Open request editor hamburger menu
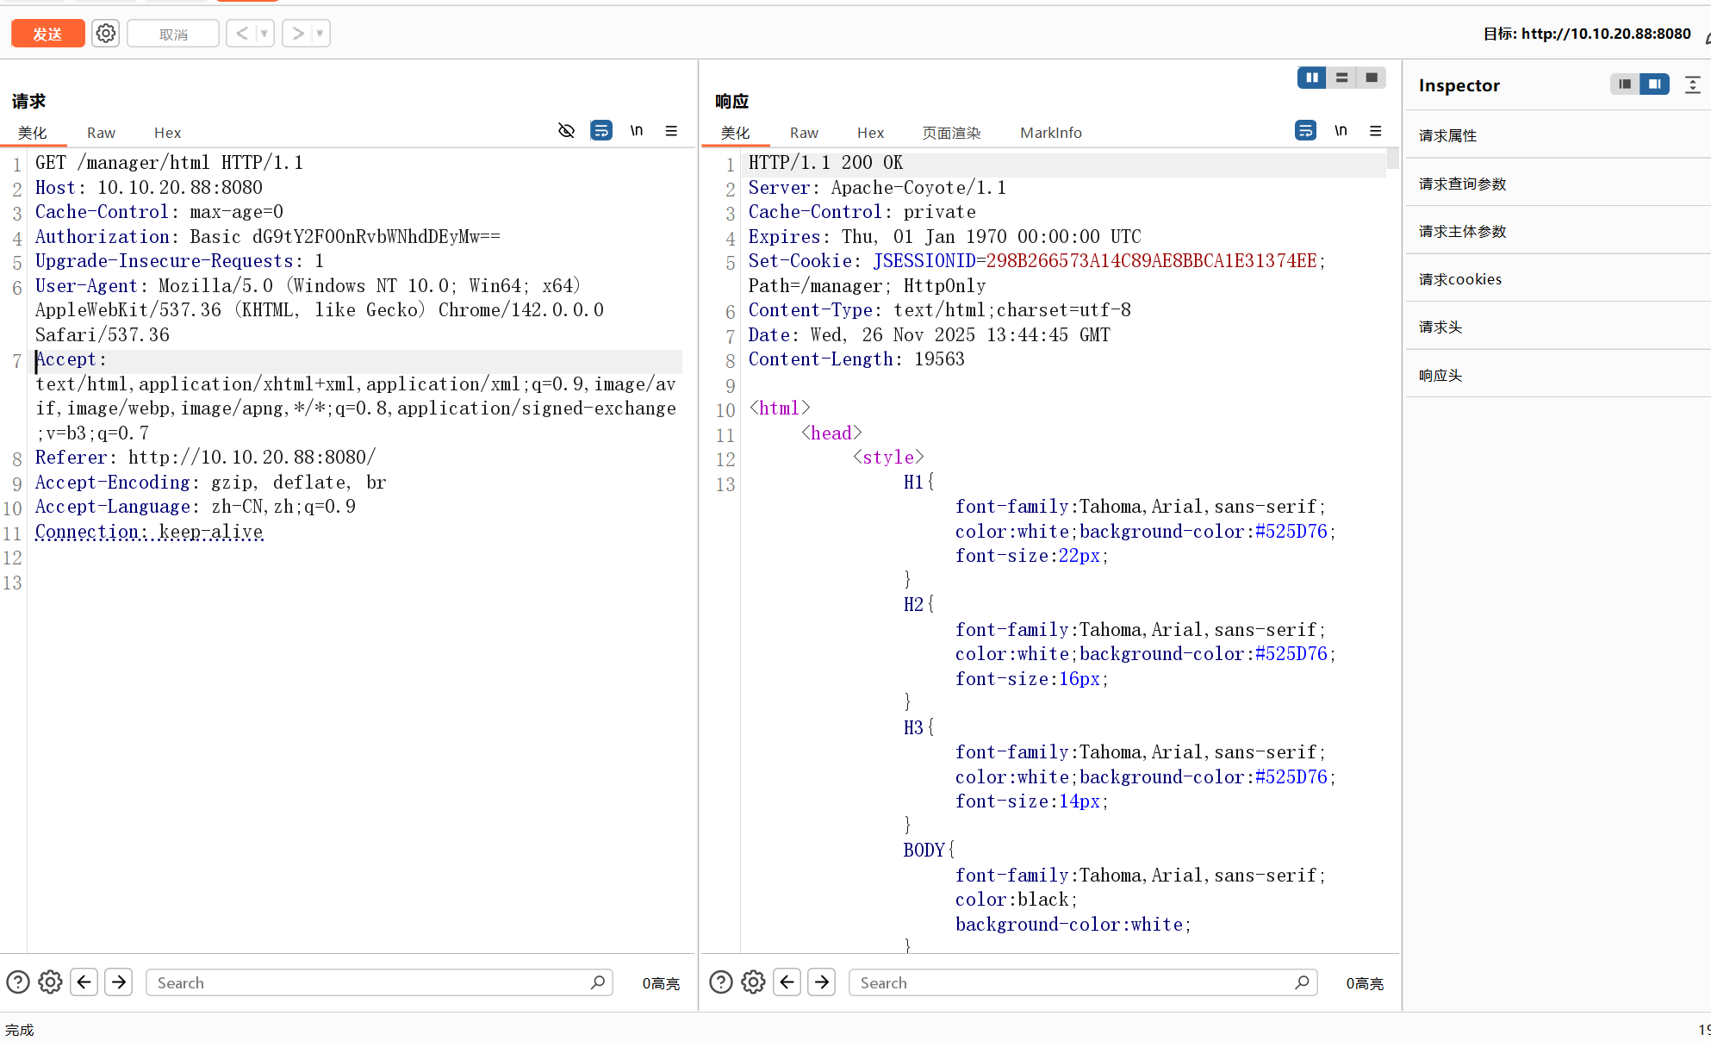 coord(671,131)
